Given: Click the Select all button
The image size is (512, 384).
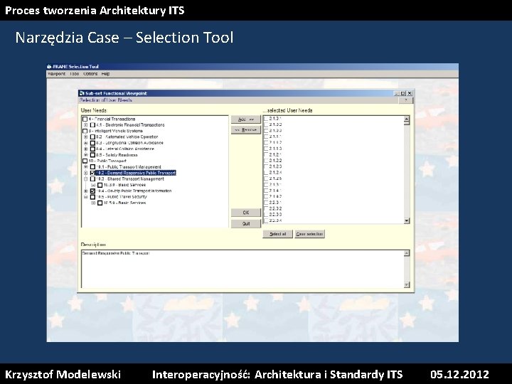Looking at the screenshot, I should point(277,234).
